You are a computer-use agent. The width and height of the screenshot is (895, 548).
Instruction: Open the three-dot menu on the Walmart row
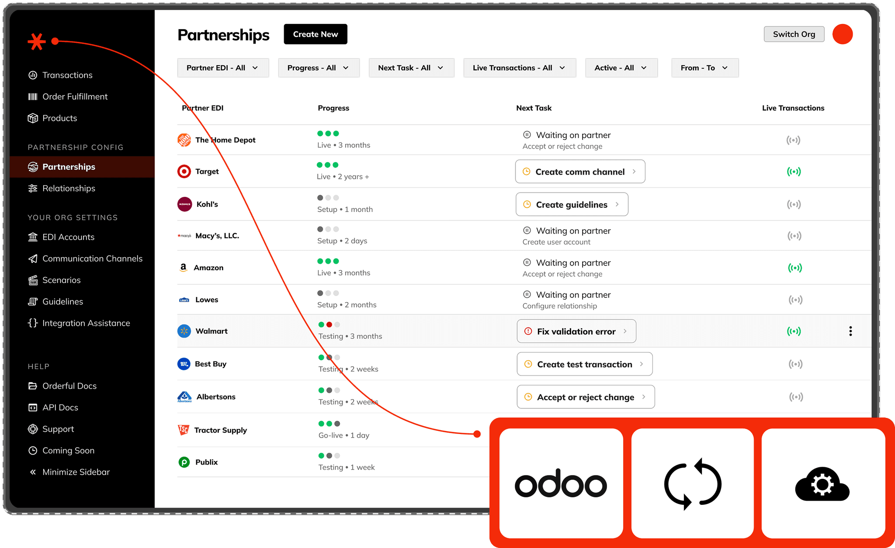click(x=850, y=331)
